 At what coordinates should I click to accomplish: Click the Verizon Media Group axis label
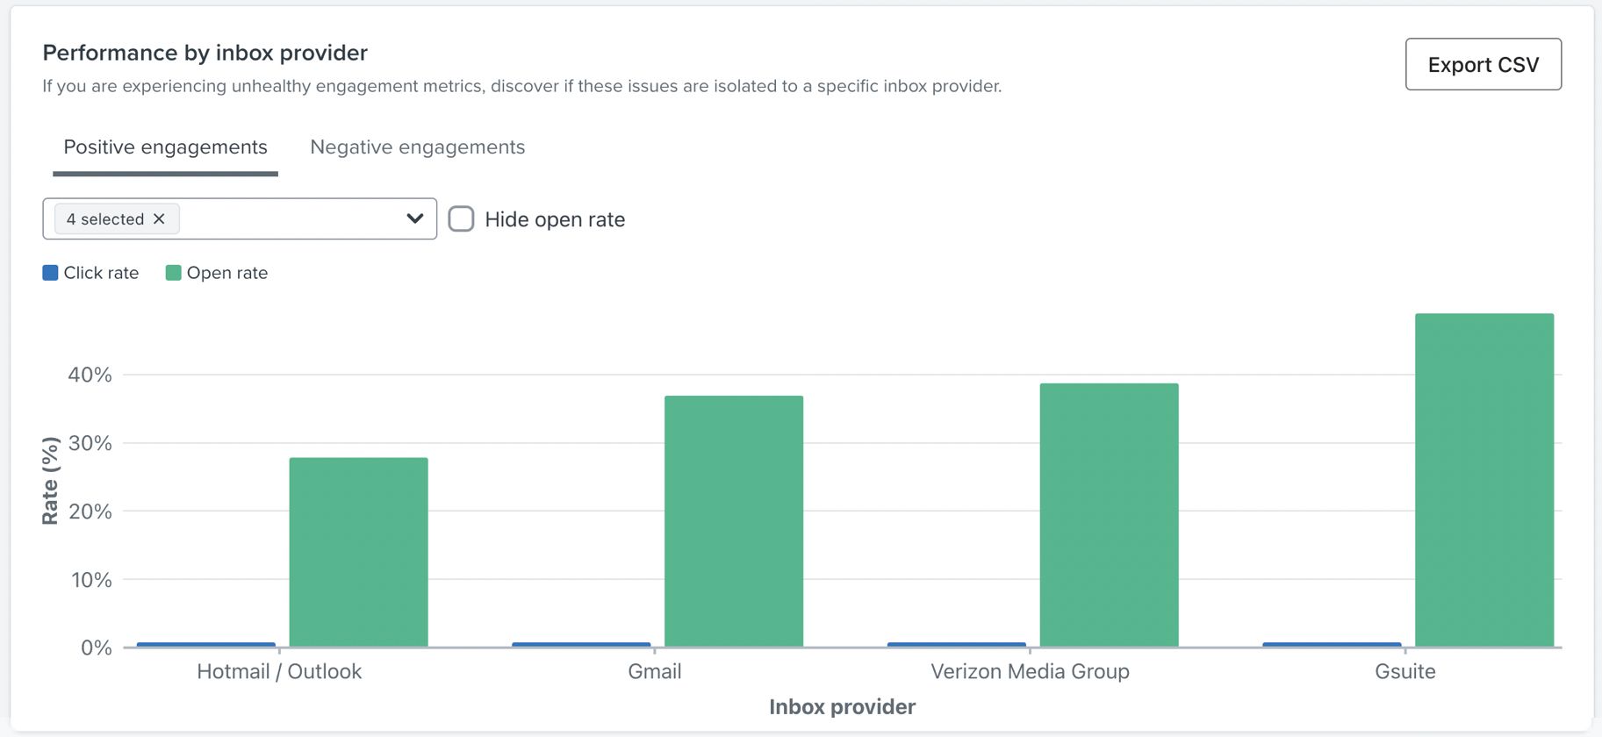[x=1029, y=671]
